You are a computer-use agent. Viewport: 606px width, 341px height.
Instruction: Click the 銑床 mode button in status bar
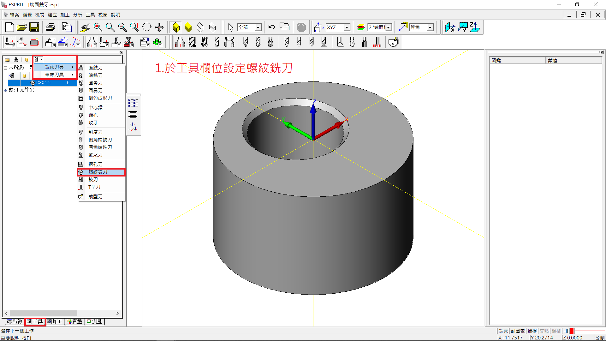pos(503,331)
